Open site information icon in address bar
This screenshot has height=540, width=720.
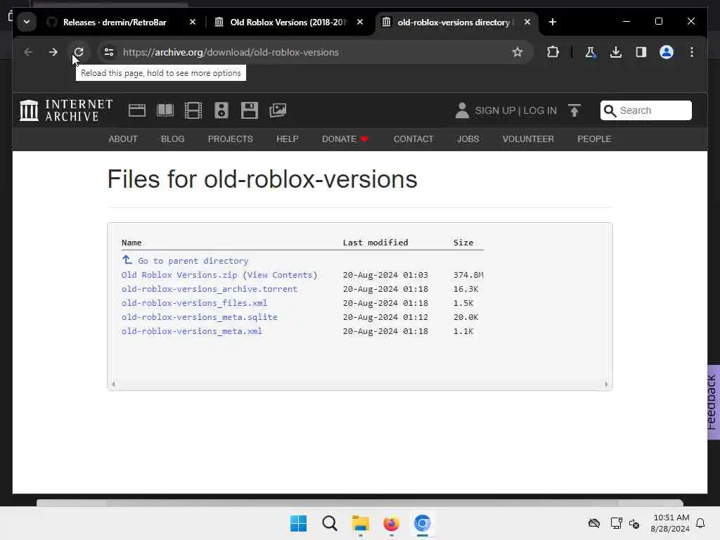tap(109, 52)
